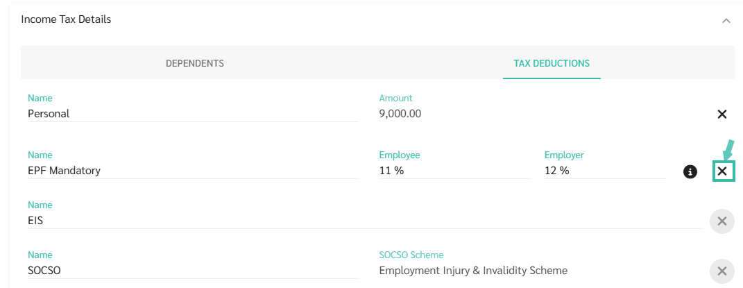
Task: Remove the Personal deduction row
Action: (x=721, y=114)
